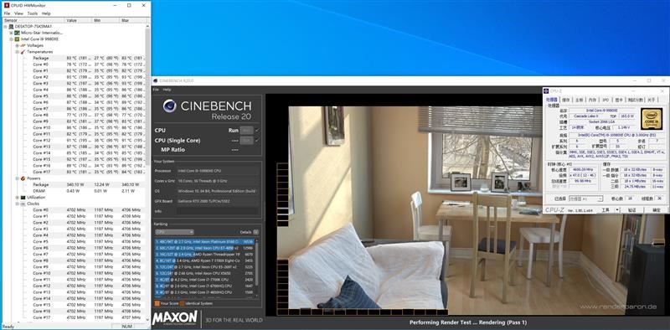Viewport: 670px width, 330px height.
Task: Click the Utilization icon in HWMonitor
Action: (23, 198)
